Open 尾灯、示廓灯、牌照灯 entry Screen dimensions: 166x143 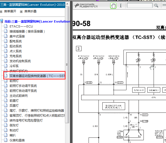click(x=37, y=111)
